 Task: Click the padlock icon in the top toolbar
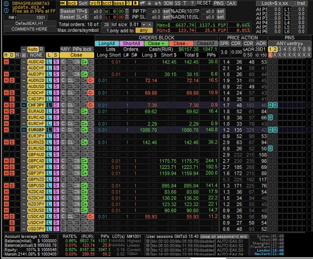click(x=150, y=3)
